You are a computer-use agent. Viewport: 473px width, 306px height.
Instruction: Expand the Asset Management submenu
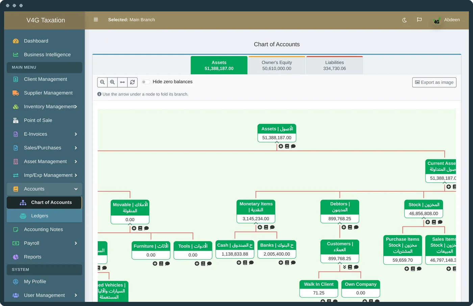pos(45,161)
